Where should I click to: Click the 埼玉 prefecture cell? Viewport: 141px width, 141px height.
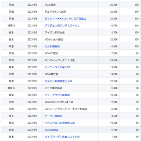(11, 116)
